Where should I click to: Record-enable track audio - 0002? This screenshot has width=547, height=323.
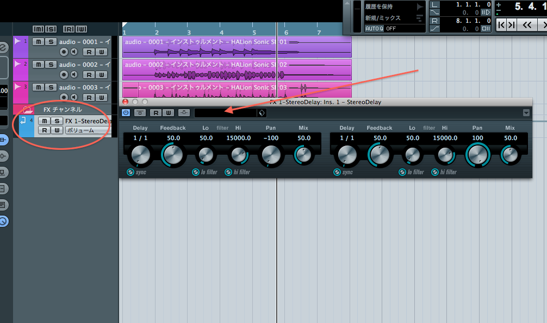click(64, 74)
